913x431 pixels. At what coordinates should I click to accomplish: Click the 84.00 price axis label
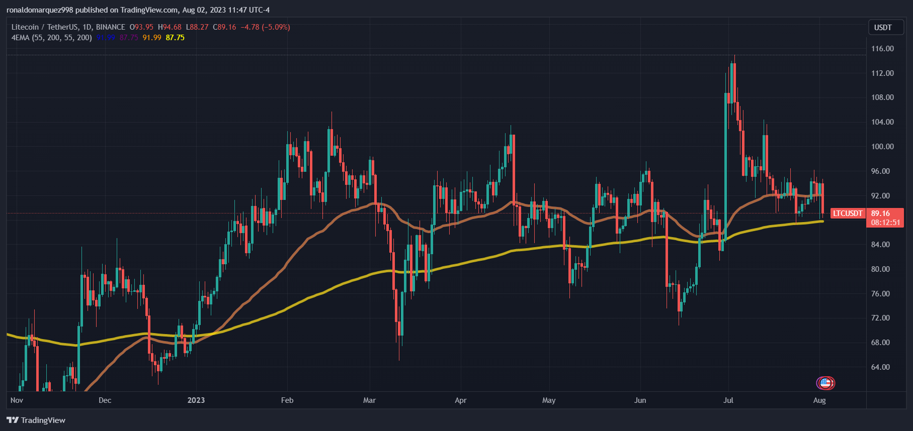[880, 245]
